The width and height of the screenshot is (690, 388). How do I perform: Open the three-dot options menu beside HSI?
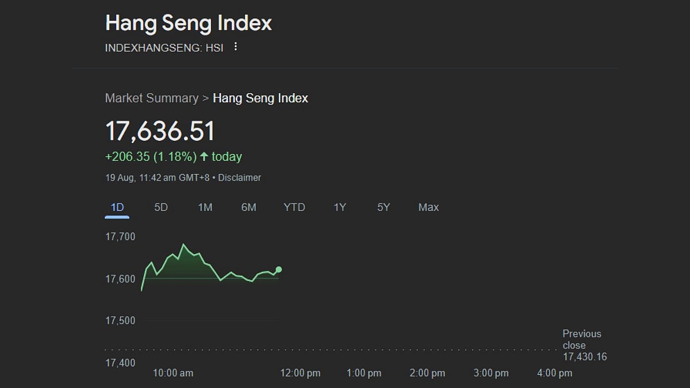click(x=235, y=47)
